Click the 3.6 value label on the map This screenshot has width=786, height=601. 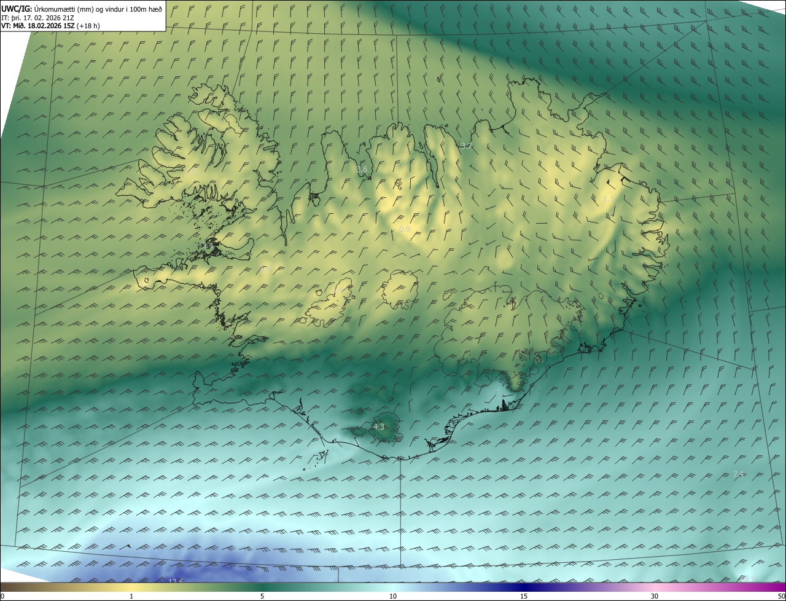click(362, 170)
